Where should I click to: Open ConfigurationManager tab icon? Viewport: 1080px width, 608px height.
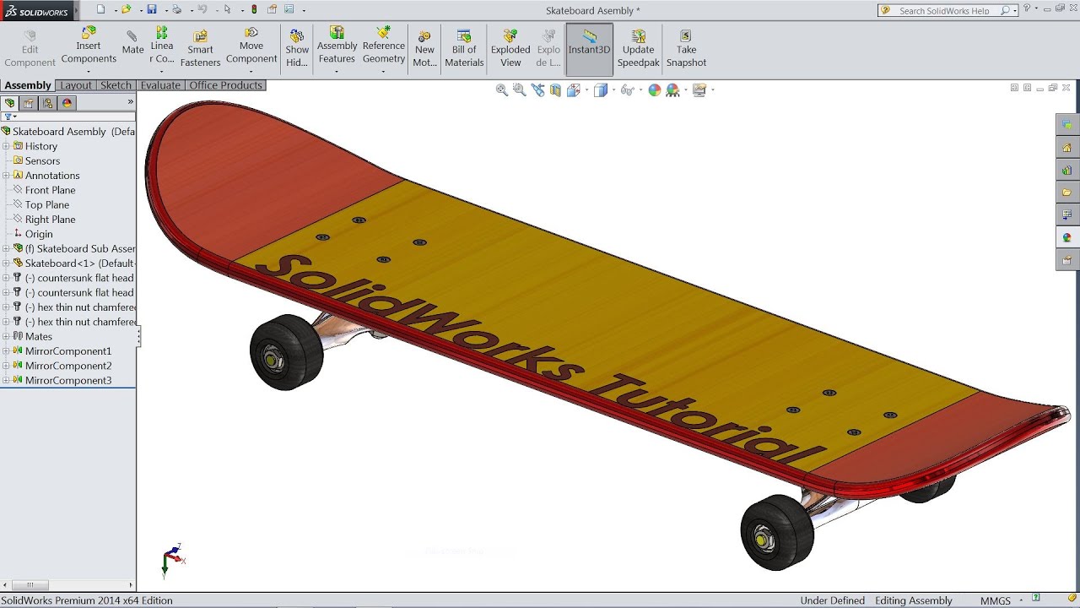pos(47,103)
